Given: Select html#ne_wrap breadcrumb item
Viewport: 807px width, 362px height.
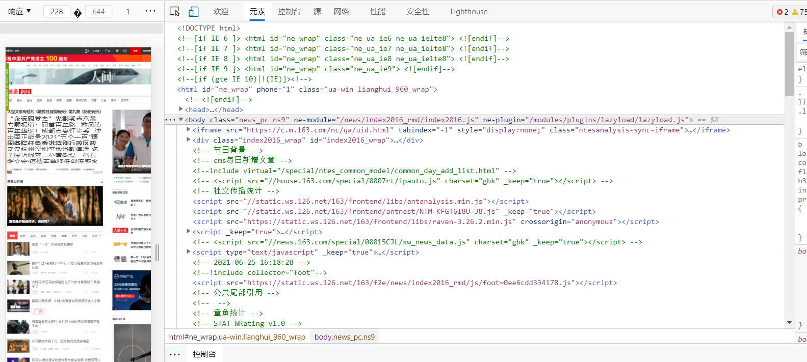Looking at the screenshot, I should click(237, 337).
